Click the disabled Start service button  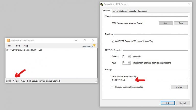(x=165, y=23)
